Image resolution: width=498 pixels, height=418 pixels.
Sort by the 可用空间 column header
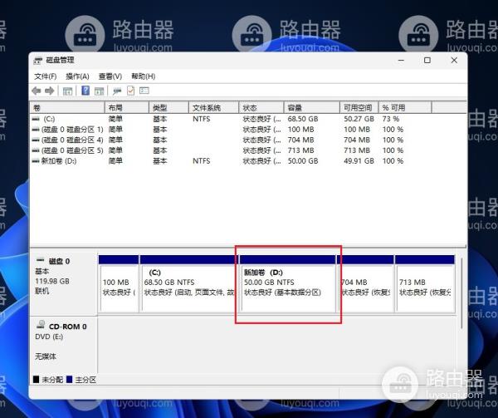tap(359, 108)
